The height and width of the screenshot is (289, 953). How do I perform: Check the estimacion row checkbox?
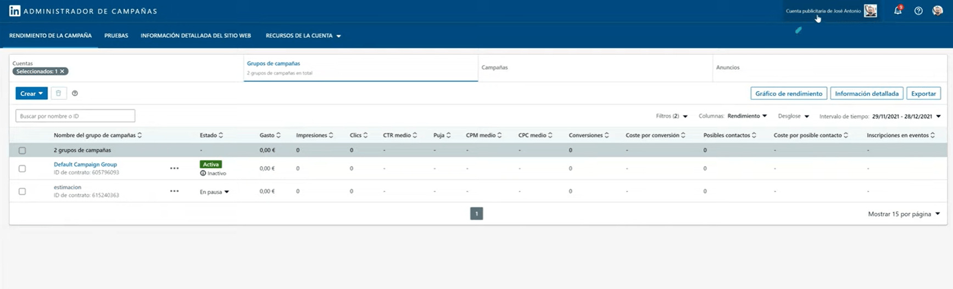(23, 192)
